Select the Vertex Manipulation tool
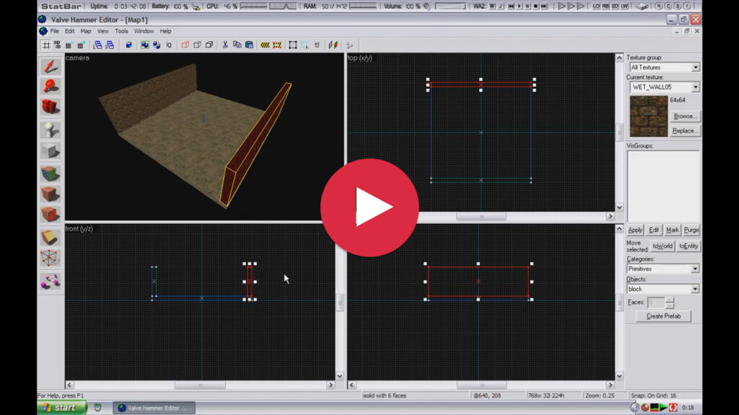This screenshot has width=739, height=415. pos(51,257)
